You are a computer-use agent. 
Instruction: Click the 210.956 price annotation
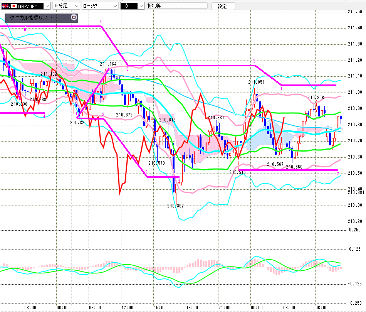[316, 98]
